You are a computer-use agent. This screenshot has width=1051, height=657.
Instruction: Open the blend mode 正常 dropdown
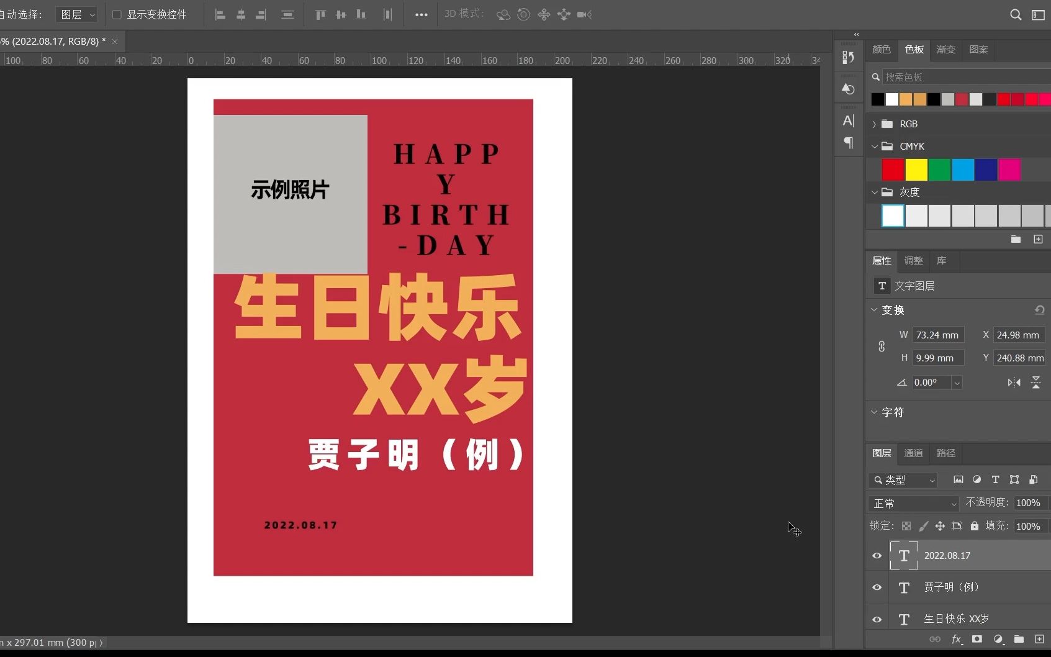tap(915, 504)
